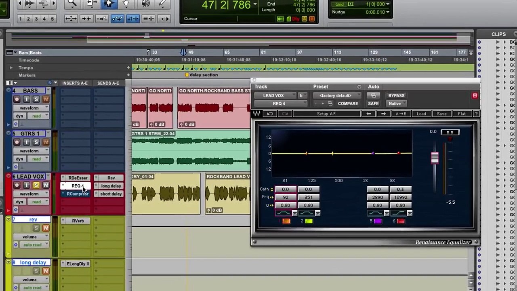Solo the long delay track
517x291 pixels.
coord(36,271)
